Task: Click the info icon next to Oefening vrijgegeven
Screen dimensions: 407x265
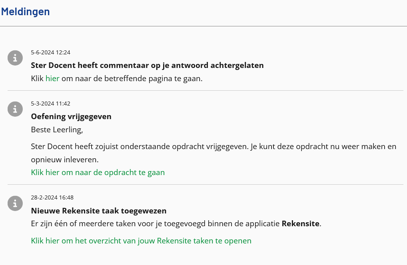Action: click(x=15, y=109)
